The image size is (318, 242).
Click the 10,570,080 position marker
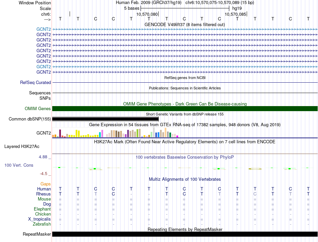pyautogui.click(x=147, y=14)
